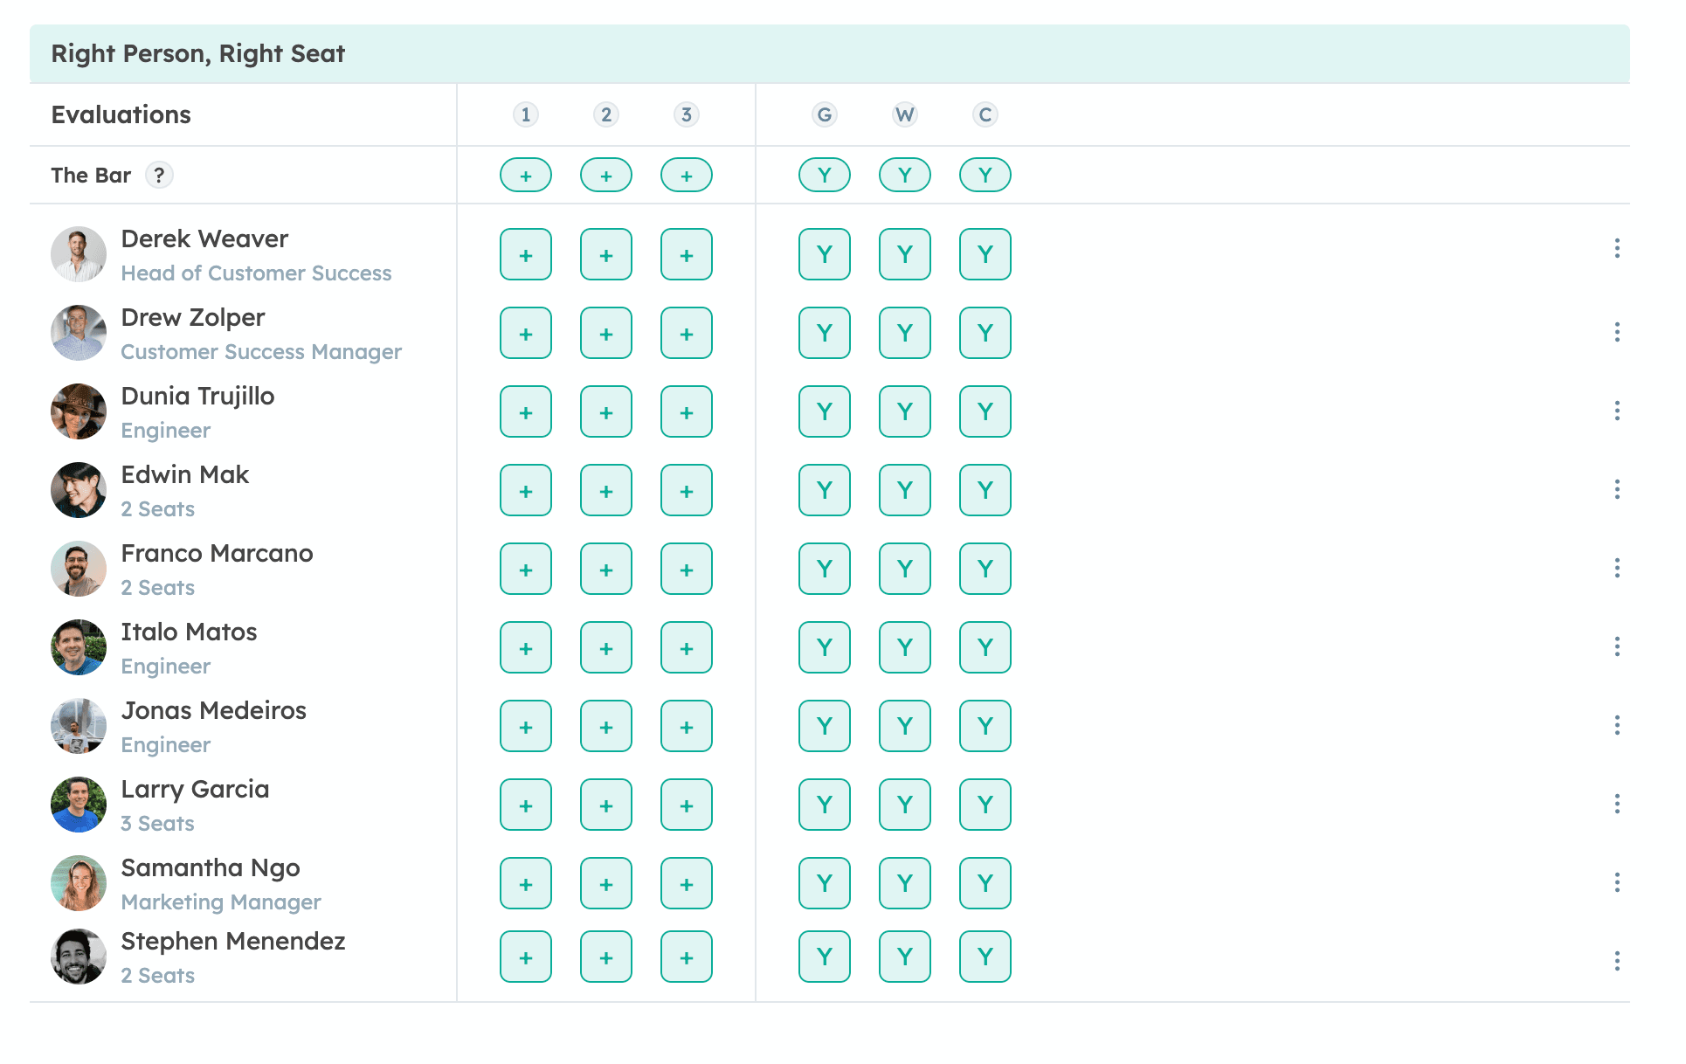
Task: Toggle Larry Garcia's C value rating
Action: pos(985,805)
